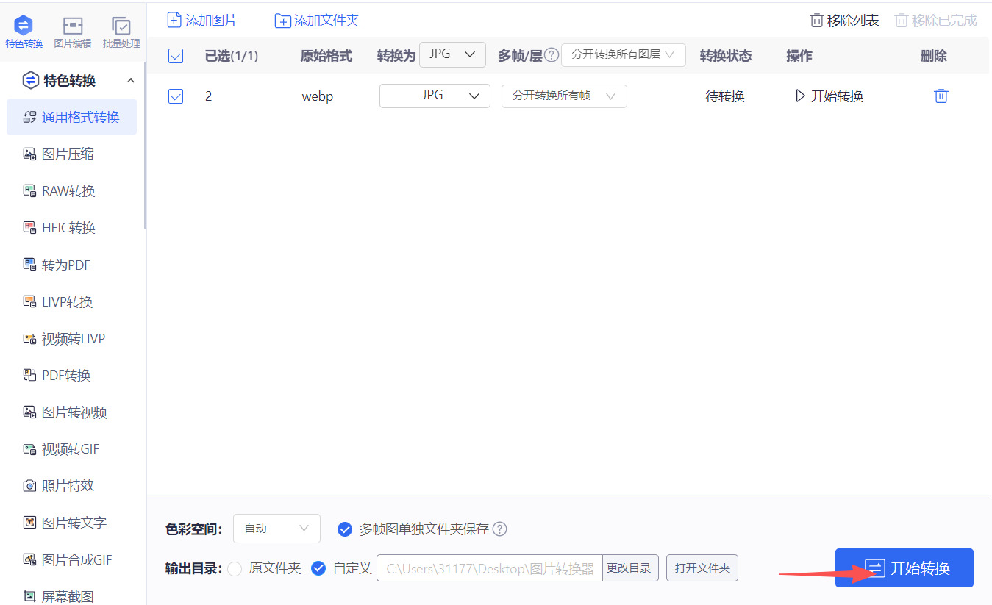Open the 图片转文字 OCR tool
Screen dimensions: 992x605
pos(67,522)
